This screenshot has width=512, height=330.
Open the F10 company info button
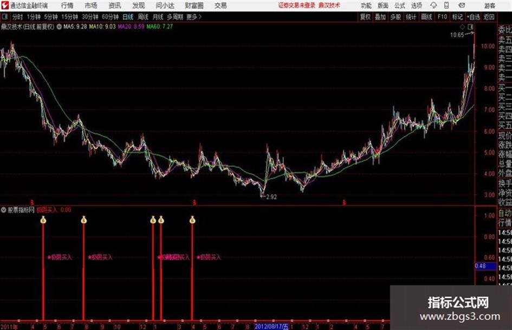(x=442, y=17)
